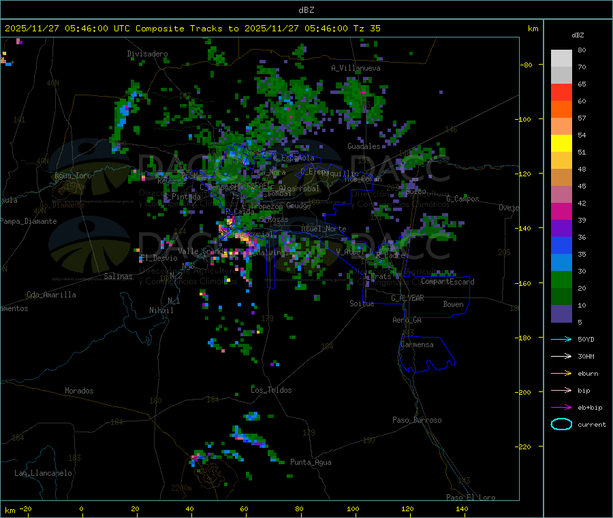This screenshot has width=613, height=518.
Task: Click the Aero_GA place label
Action: coord(407,320)
